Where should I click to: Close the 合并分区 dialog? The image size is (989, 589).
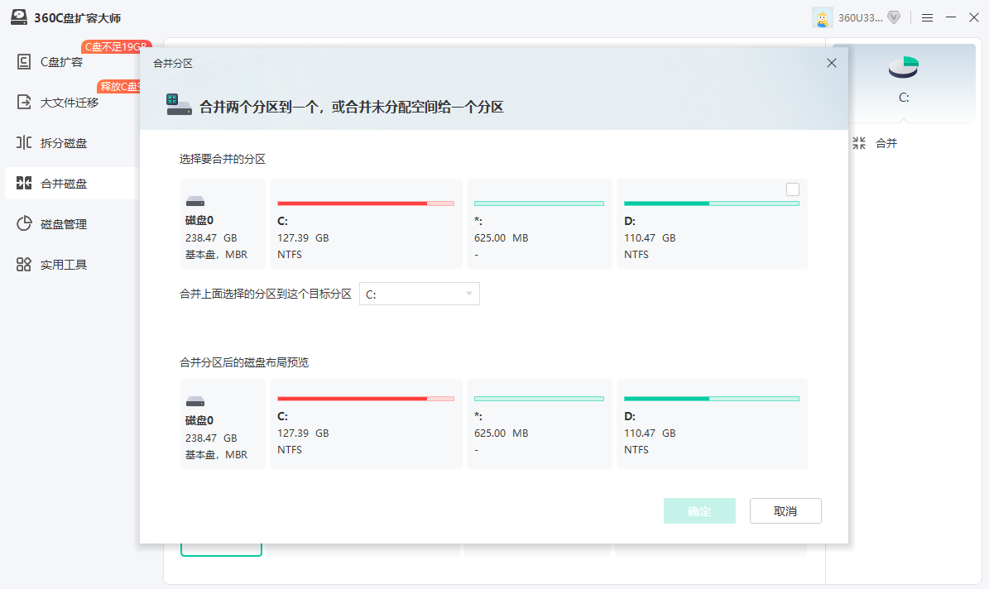[831, 63]
